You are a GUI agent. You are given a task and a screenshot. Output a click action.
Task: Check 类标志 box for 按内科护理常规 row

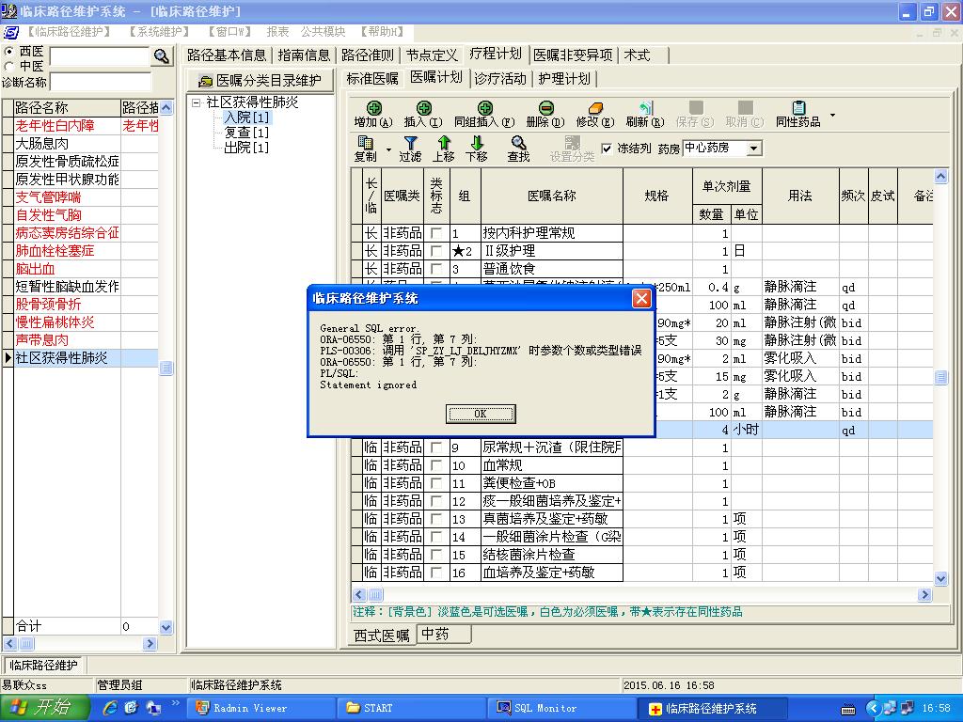pyautogui.click(x=436, y=233)
